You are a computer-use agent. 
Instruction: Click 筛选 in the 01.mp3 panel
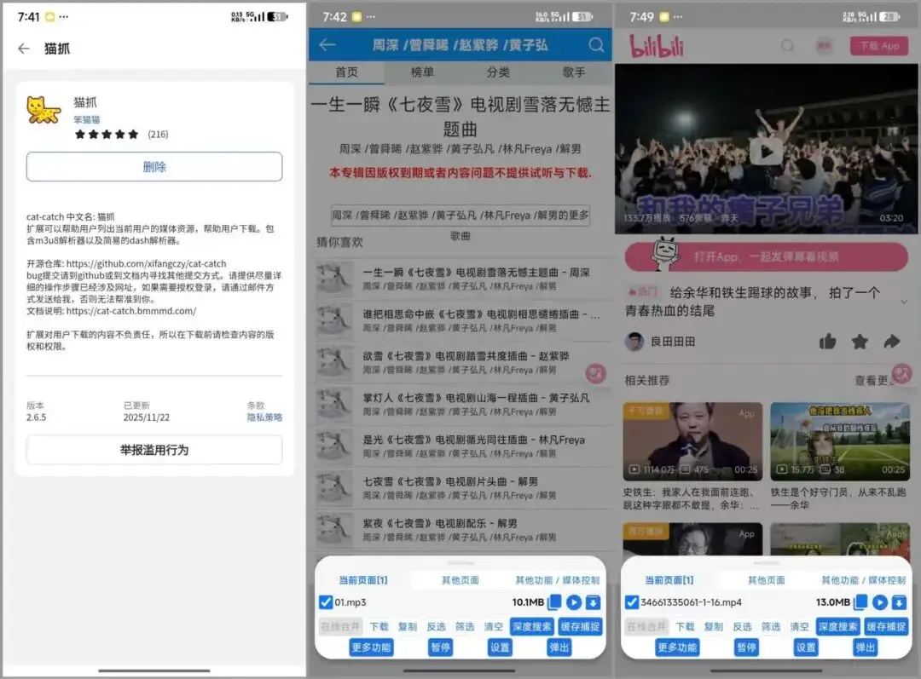click(x=465, y=627)
